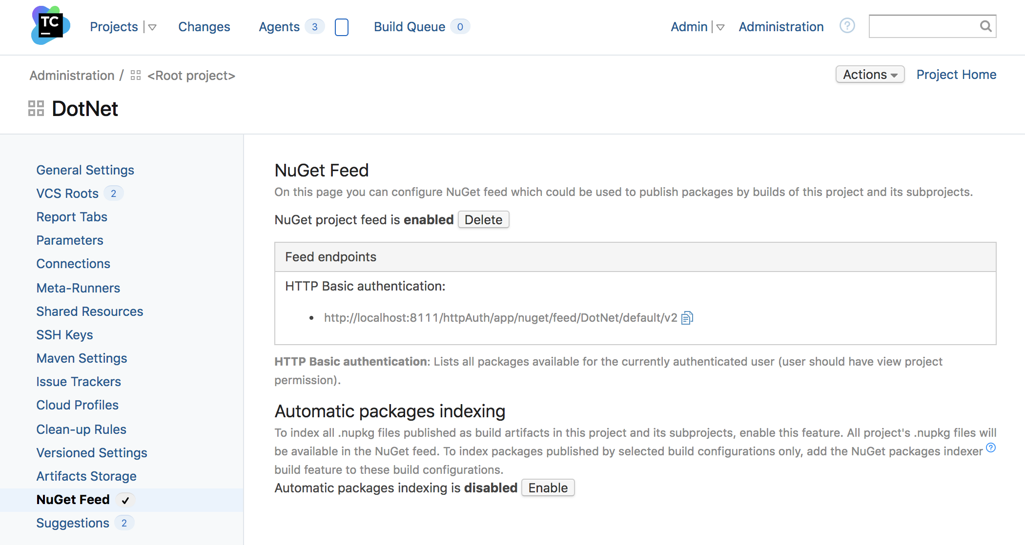
Task: Click the root project grid icon in breadcrumb
Action: click(x=136, y=76)
